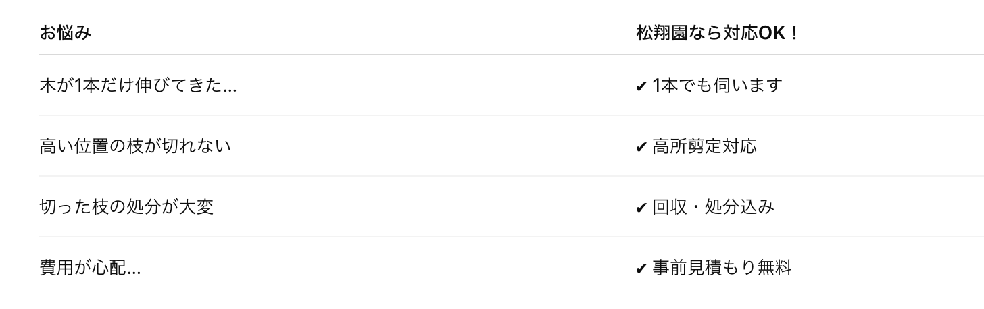984x309 pixels.
Task: Click the 高所剪定対応 answer text
Action: click(x=704, y=146)
